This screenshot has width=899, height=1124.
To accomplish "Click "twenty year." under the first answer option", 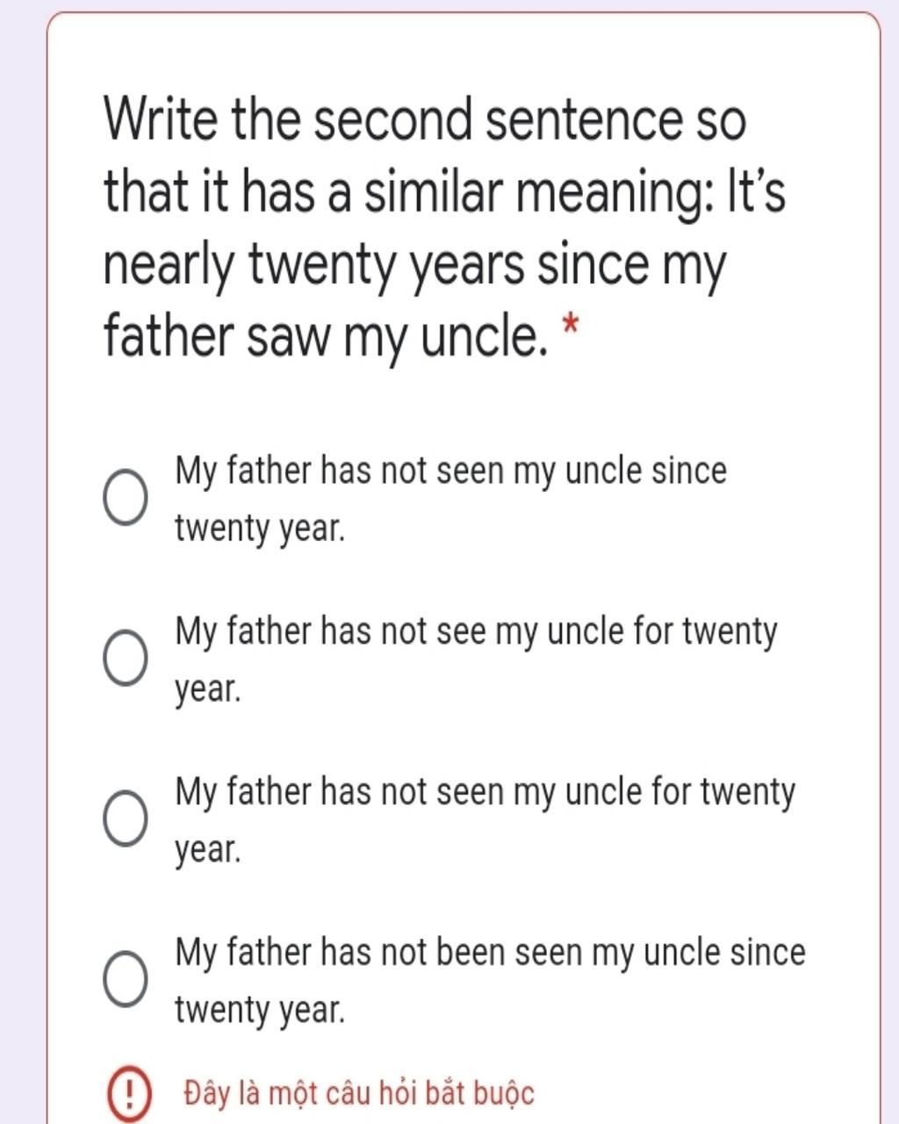I will click(x=260, y=530).
